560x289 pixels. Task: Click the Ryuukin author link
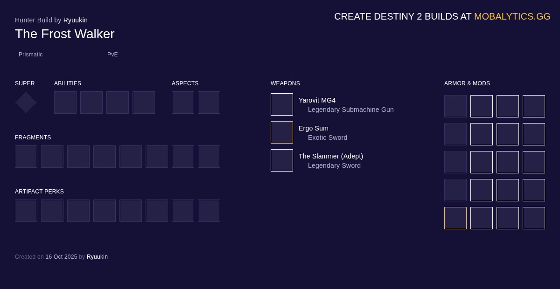[x=76, y=20]
